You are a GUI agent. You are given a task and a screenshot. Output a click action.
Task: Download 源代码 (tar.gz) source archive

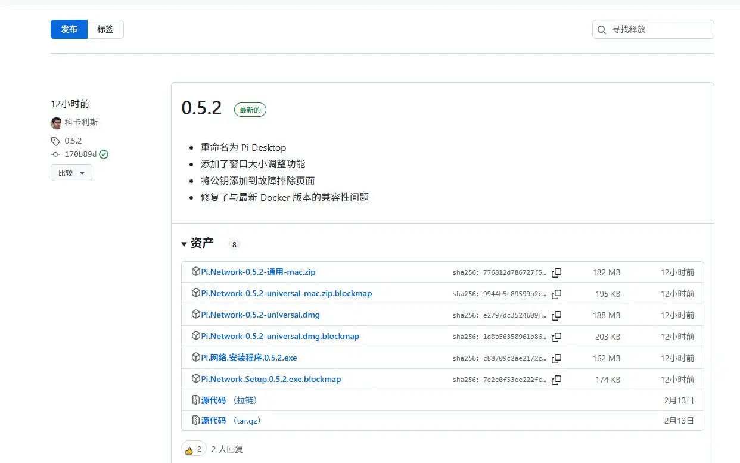pyautogui.click(x=231, y=421)
